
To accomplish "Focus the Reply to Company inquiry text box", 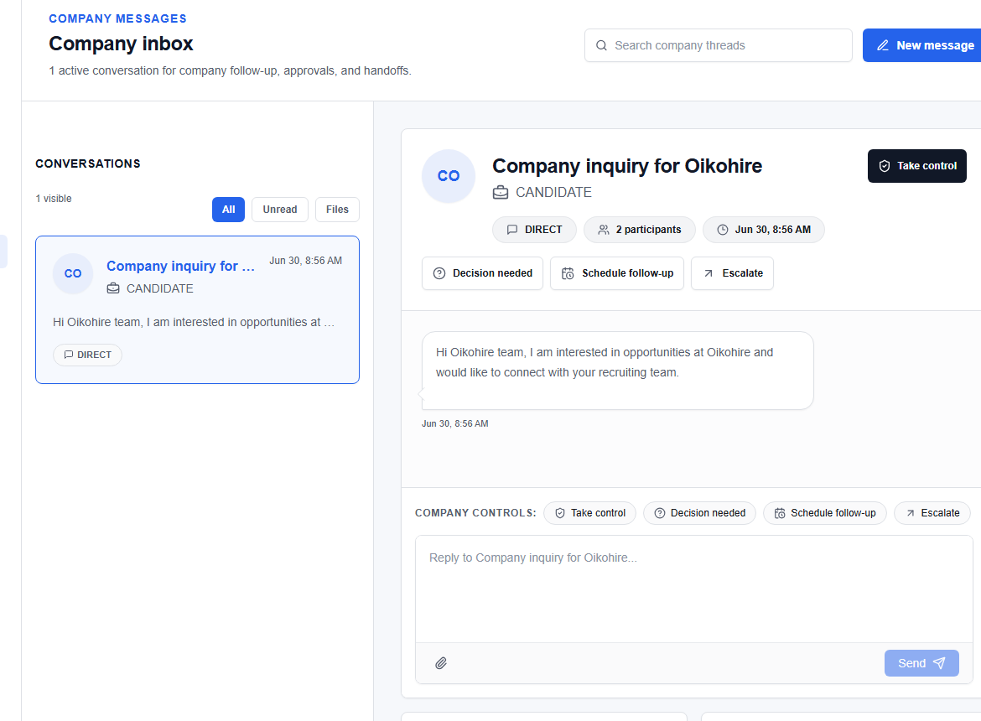I will 694,589.
